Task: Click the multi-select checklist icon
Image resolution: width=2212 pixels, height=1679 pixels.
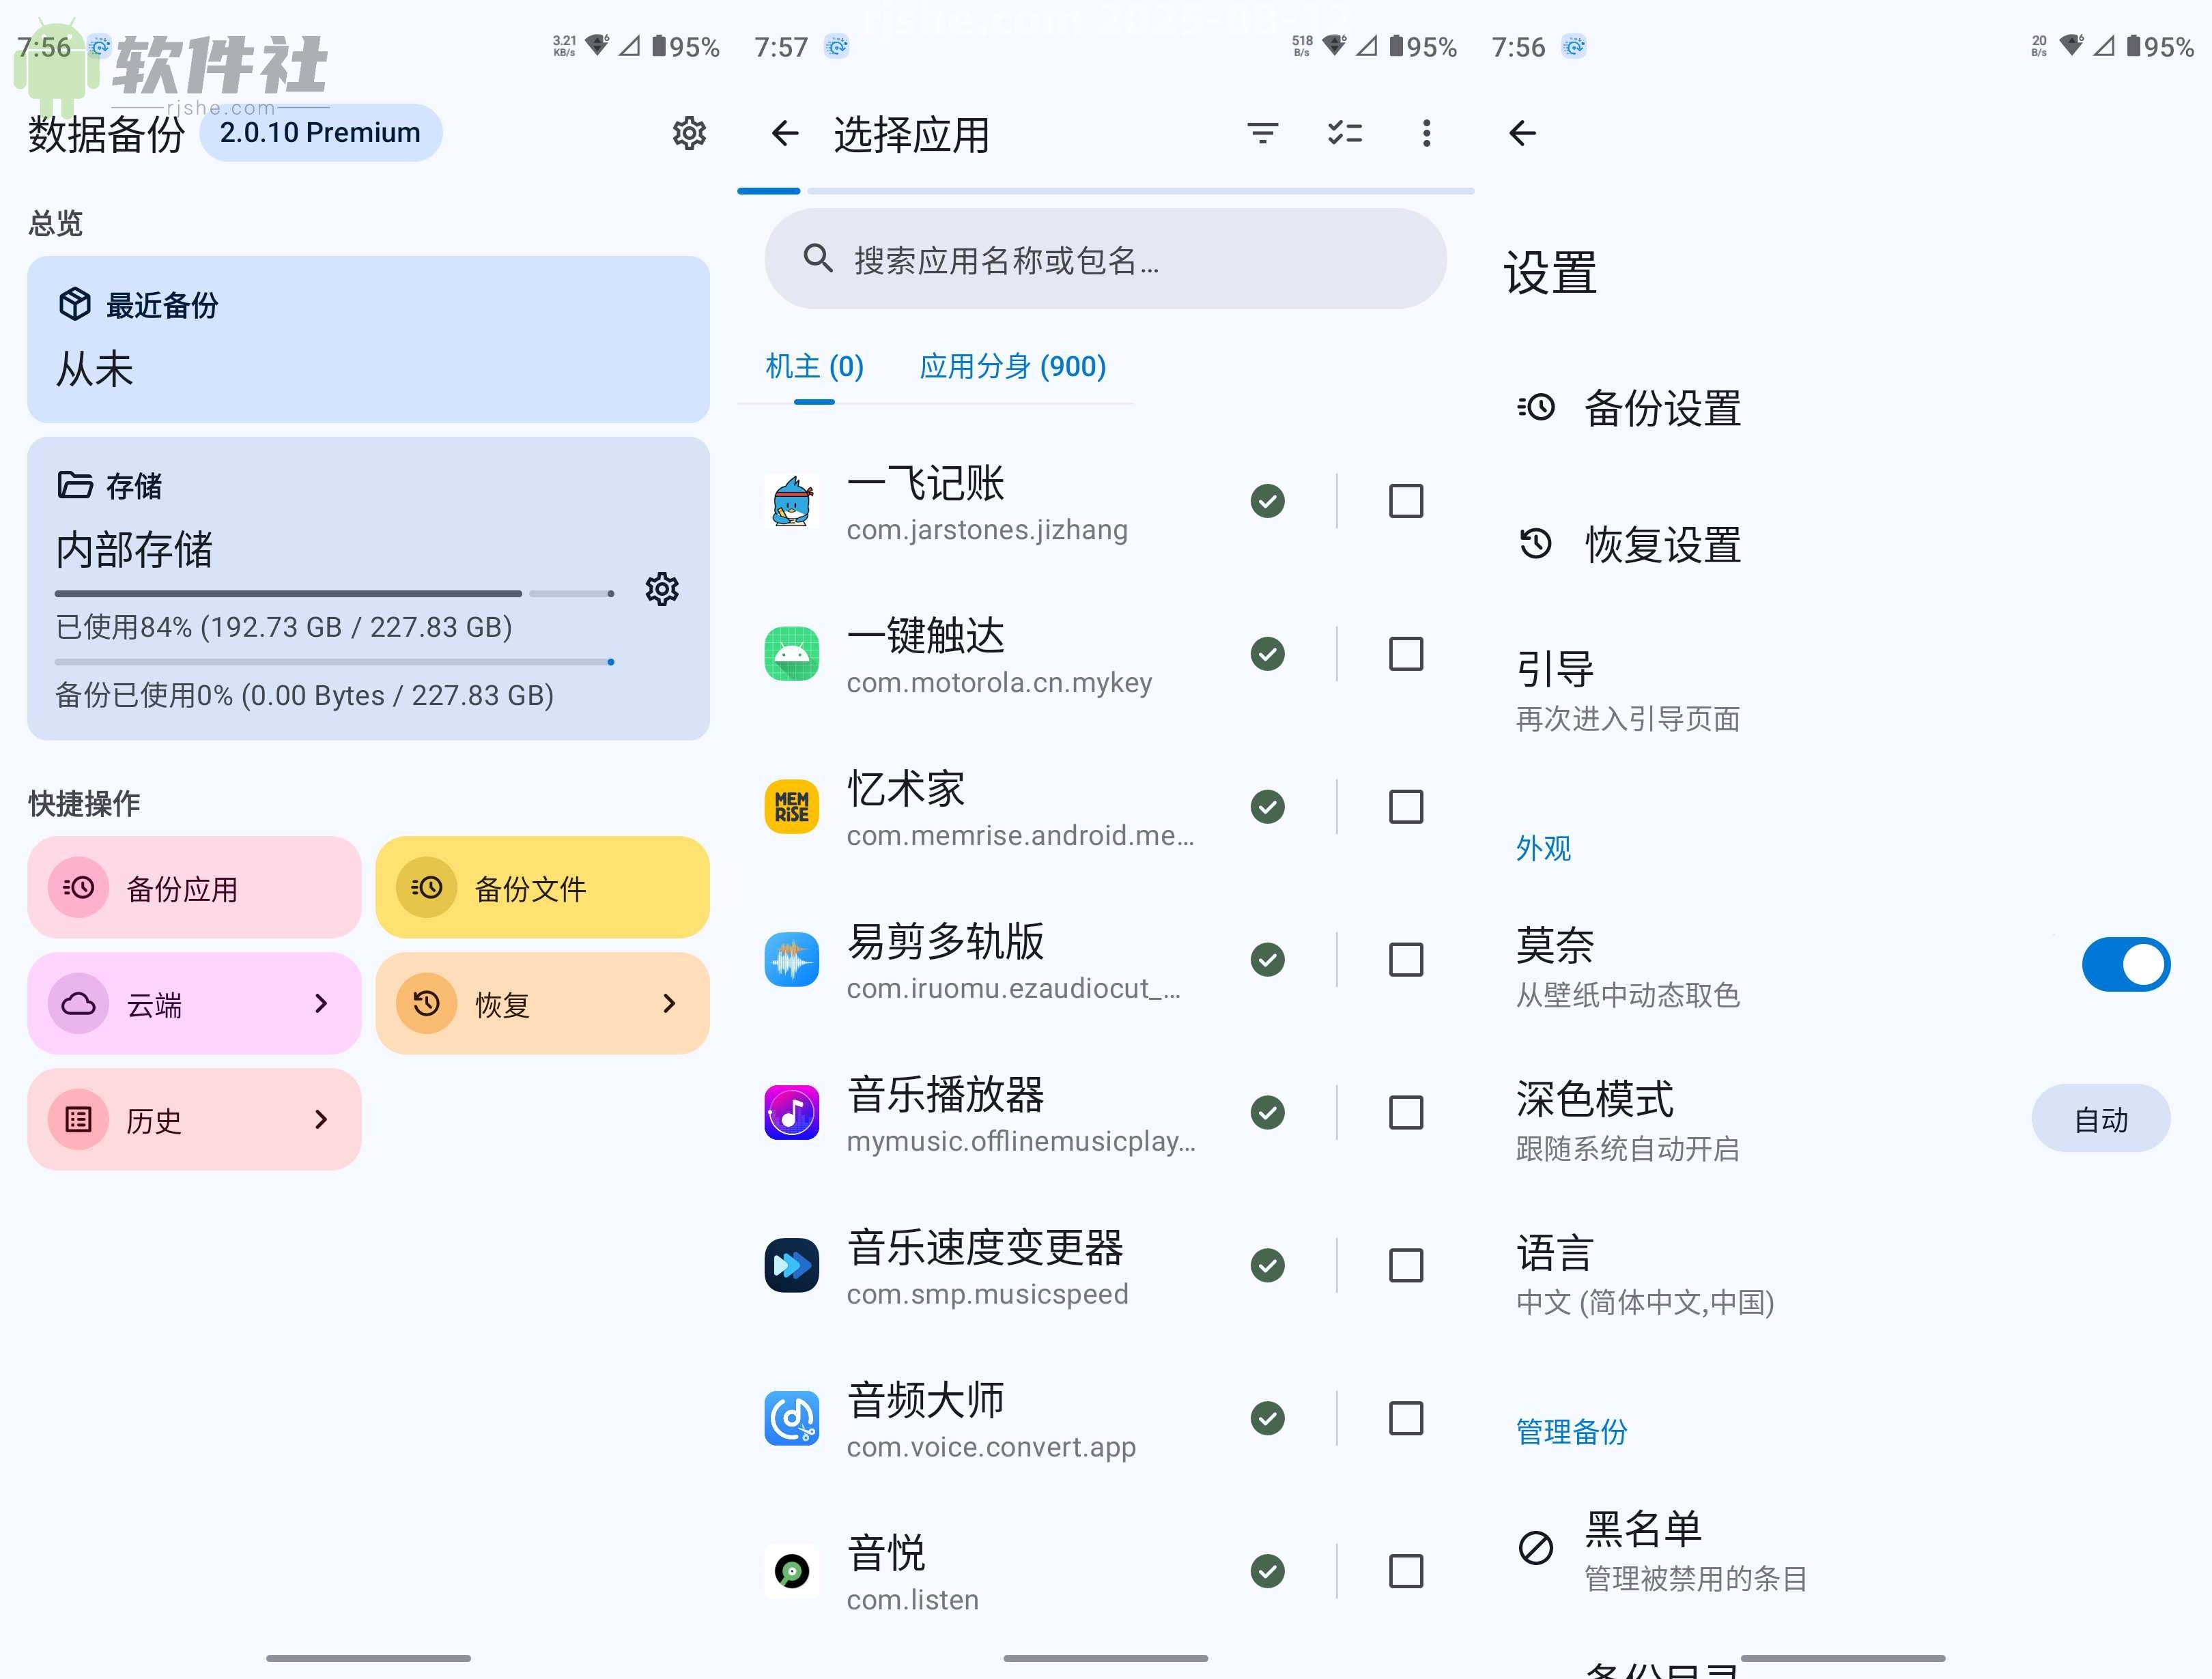Action: (1345, 133)
